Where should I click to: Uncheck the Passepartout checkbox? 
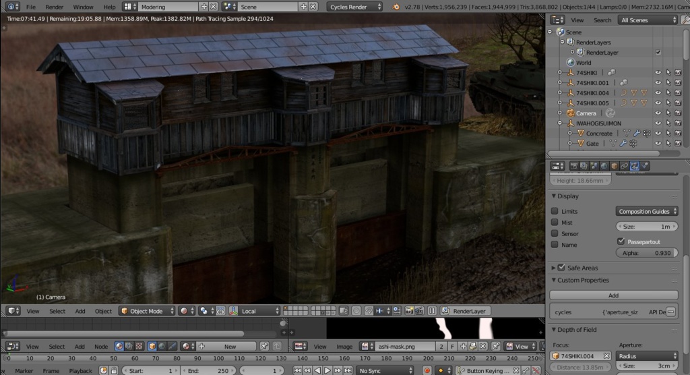[621, 241]
